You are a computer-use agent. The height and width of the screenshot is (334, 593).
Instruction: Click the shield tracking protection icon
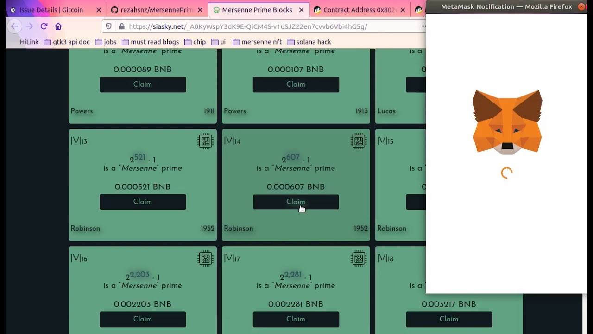pyautogui.click(x=109, y=26)
